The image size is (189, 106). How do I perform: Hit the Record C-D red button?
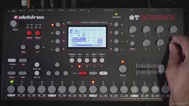point(38,33)
